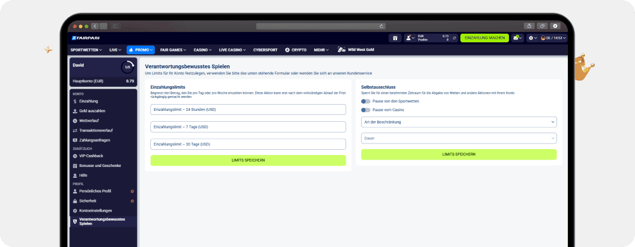Click the profile completion 1/5 progress ring
This screenshot has height=247, width=635.
click(127, 67)
